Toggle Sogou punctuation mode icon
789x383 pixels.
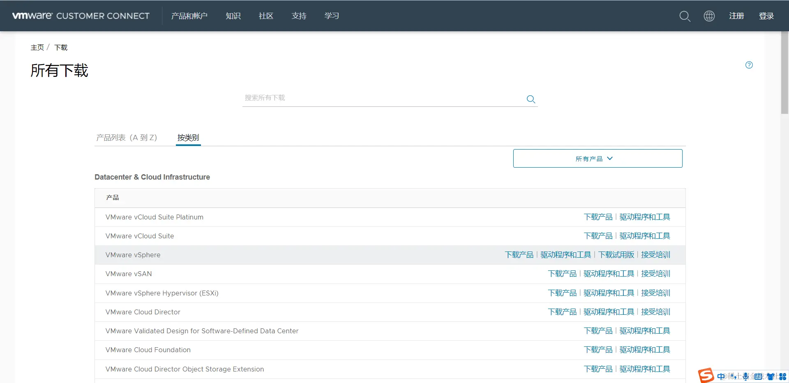pyautogui.click(x=734, y=376)
